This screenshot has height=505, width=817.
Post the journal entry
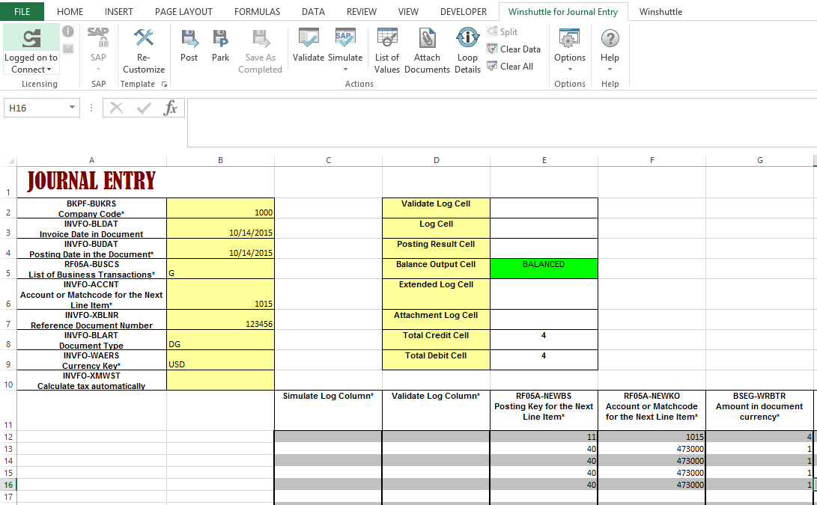tap(189, 45)
